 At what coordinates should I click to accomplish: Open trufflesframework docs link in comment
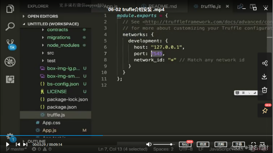coord(209,22)
